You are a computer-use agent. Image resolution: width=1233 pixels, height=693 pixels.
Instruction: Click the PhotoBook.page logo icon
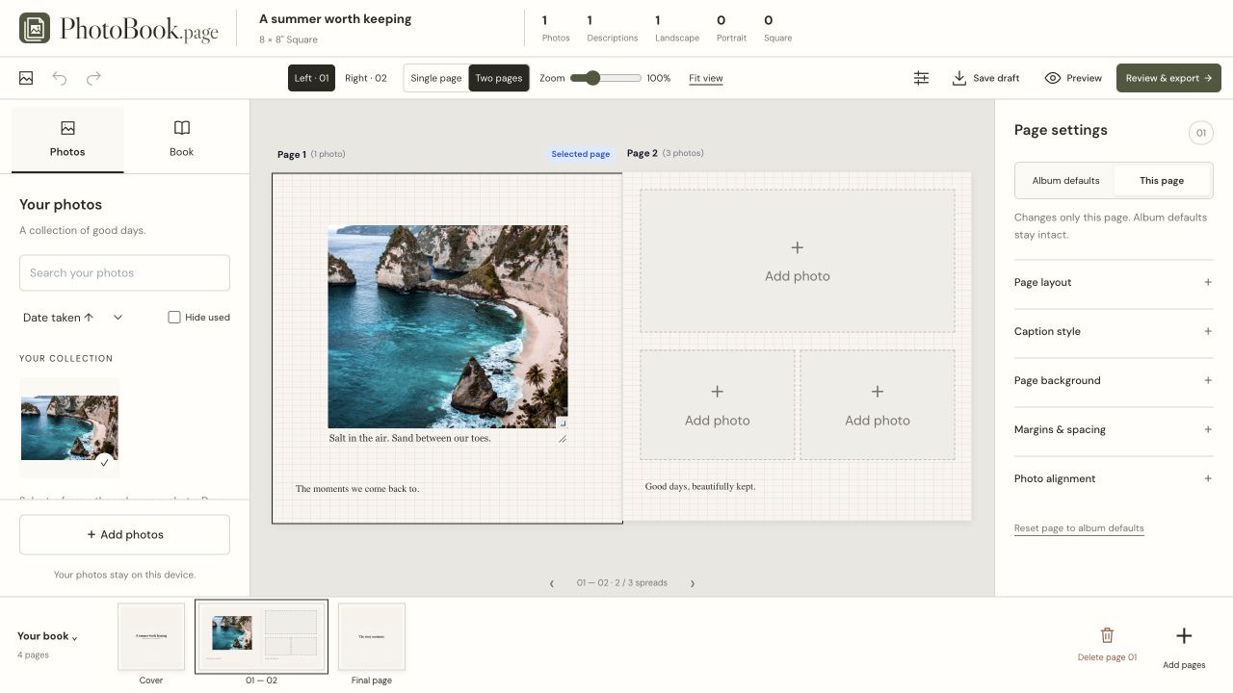35,28
